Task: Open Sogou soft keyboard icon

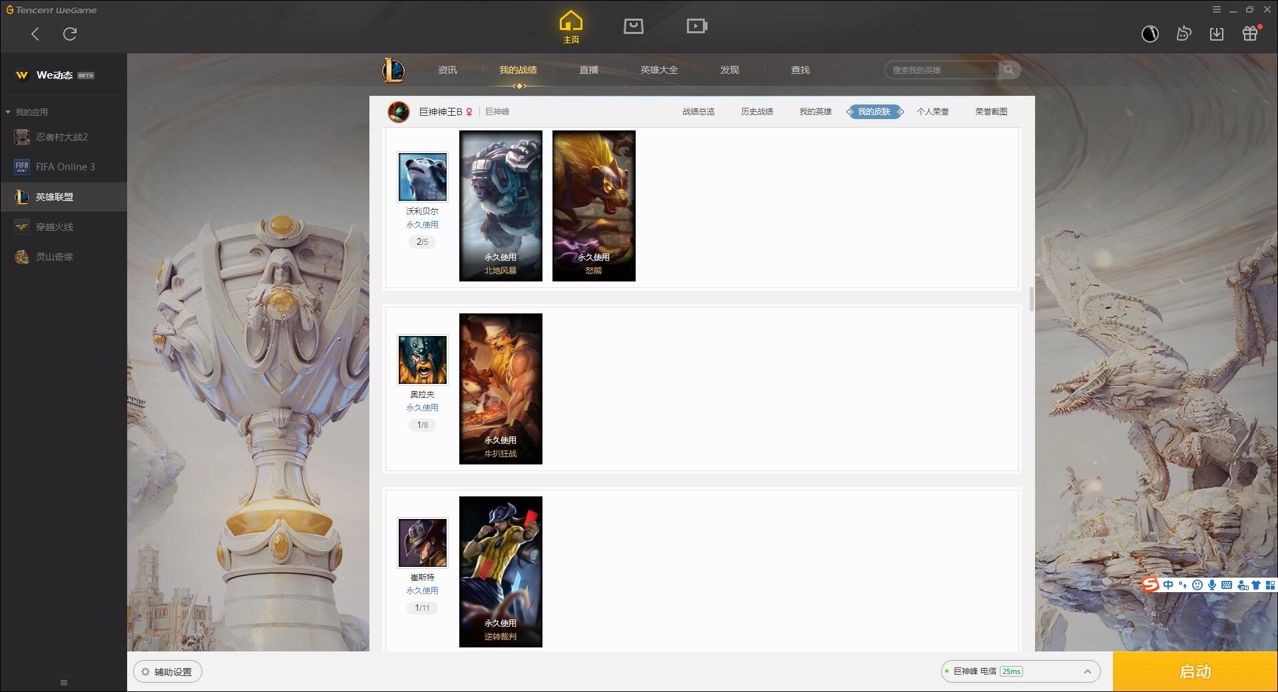Action: [1227, 585]
